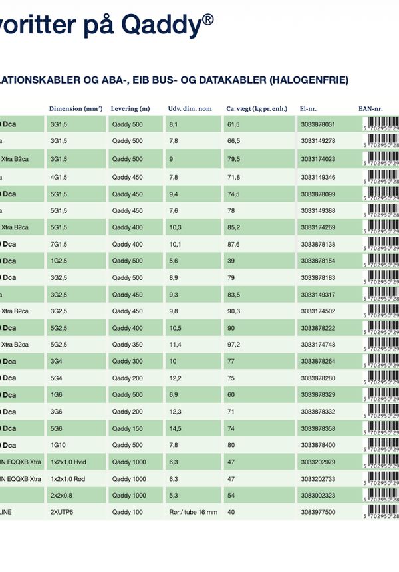Click the Ca. vægt (kg pr. enh.) header
The height and width of the screenshot is (572, 399).
pos(257,108)
